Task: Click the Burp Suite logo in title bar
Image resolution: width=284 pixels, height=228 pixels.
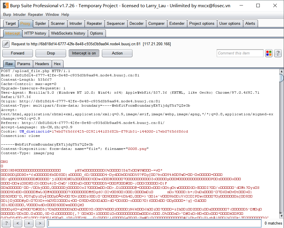Action: coord(5,5)
